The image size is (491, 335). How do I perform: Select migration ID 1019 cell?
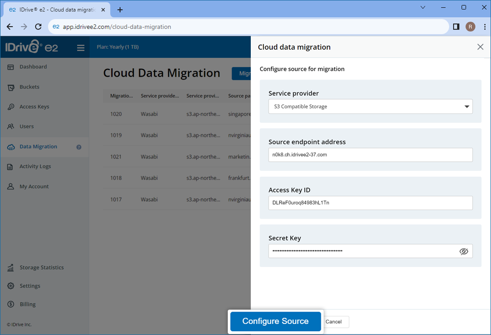[116, 135]
